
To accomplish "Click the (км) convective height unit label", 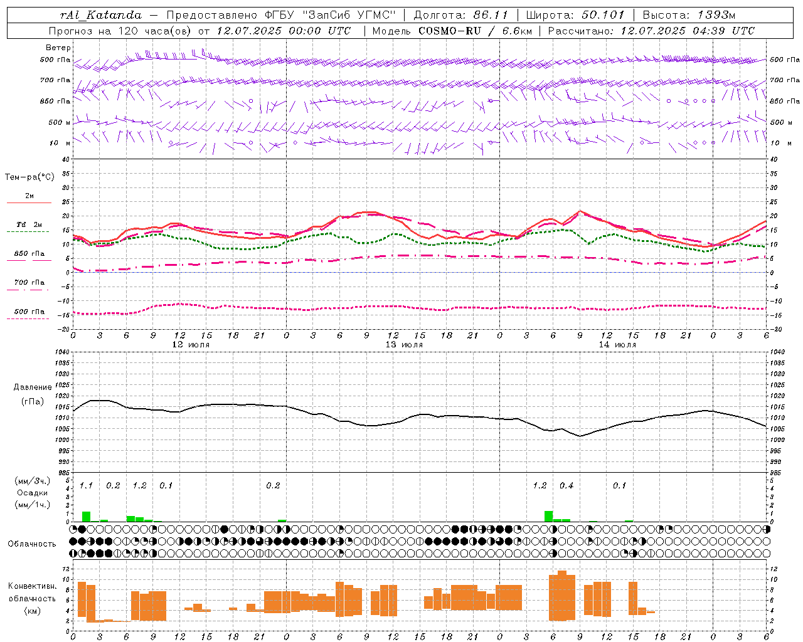I will 33,610.
